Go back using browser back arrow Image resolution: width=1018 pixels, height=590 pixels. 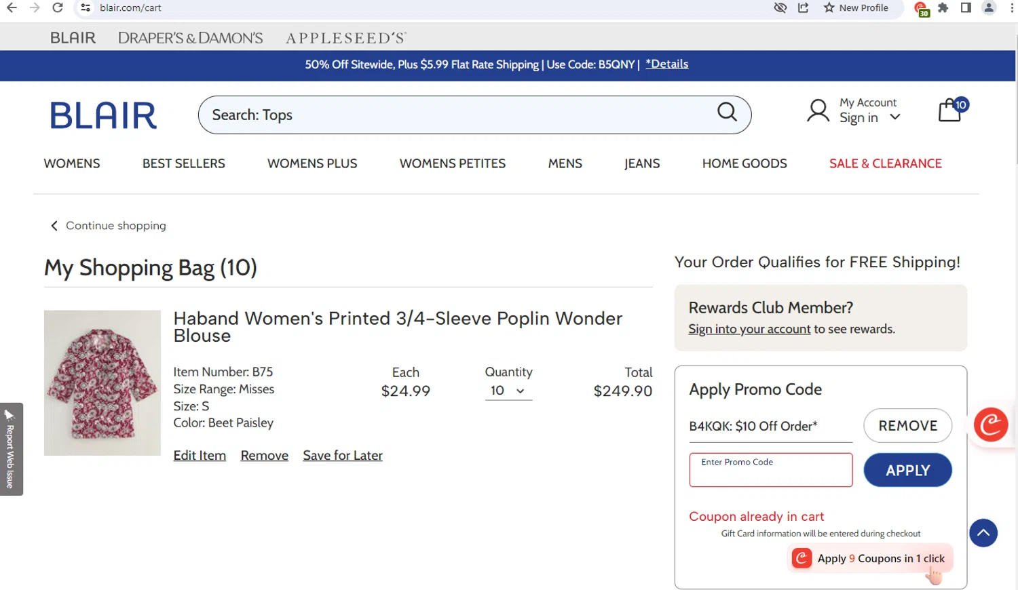click(12, 7)
